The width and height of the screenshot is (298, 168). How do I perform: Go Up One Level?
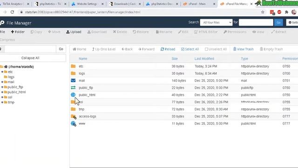tap(104, 49)
